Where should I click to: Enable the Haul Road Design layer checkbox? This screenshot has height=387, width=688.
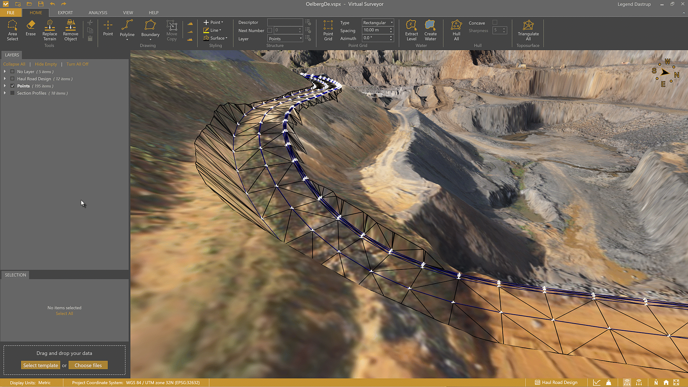tap(13, 79)
